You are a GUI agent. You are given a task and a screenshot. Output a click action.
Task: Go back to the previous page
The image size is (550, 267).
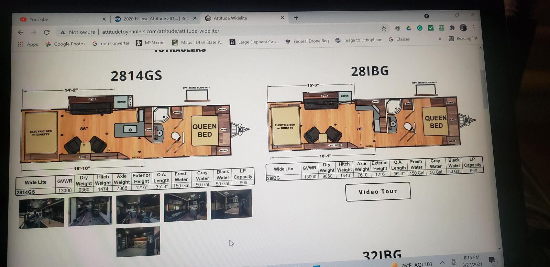coord(21,32)
